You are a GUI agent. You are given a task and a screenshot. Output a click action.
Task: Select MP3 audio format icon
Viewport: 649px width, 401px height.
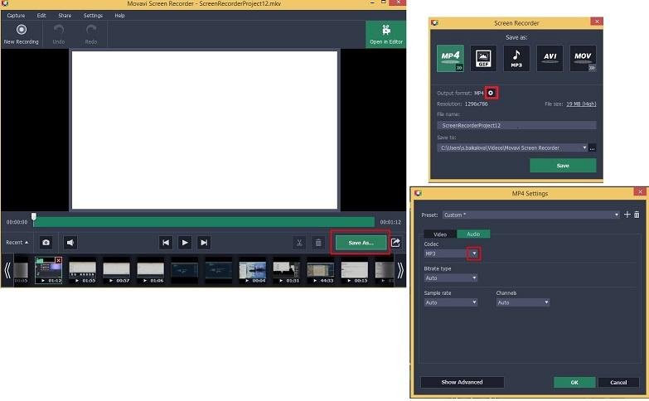[516, 58]
